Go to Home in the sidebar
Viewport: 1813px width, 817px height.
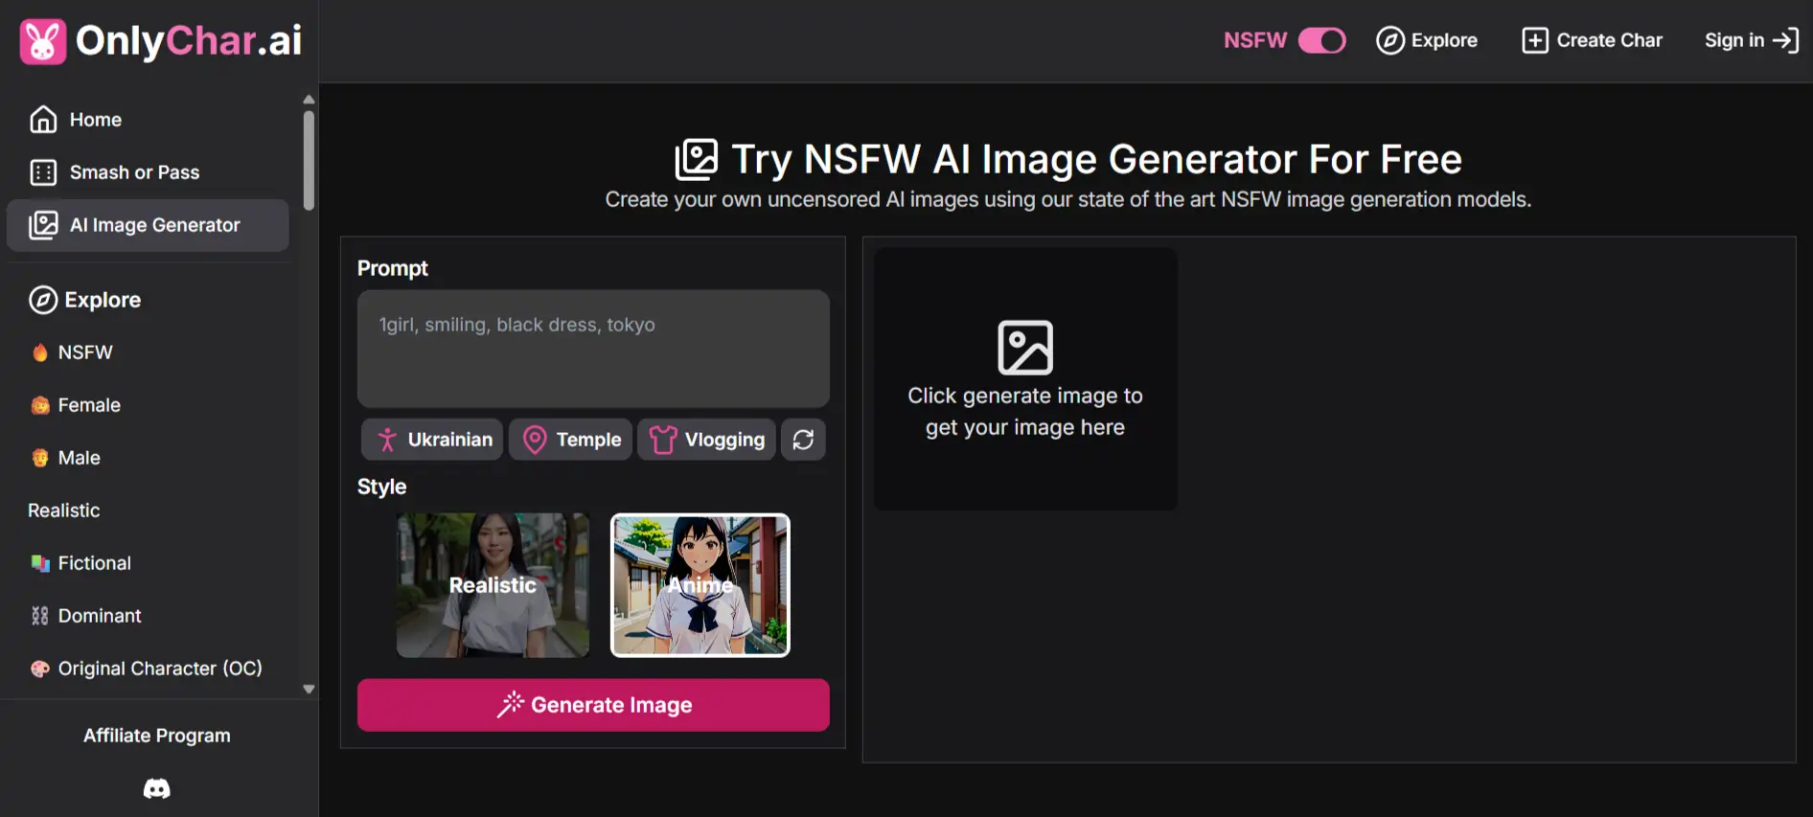(148, 120)
